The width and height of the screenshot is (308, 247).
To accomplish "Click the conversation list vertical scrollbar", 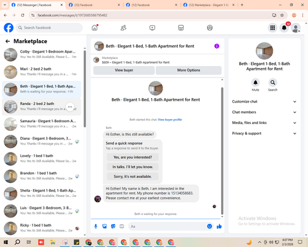I will [x=84, y=88].
